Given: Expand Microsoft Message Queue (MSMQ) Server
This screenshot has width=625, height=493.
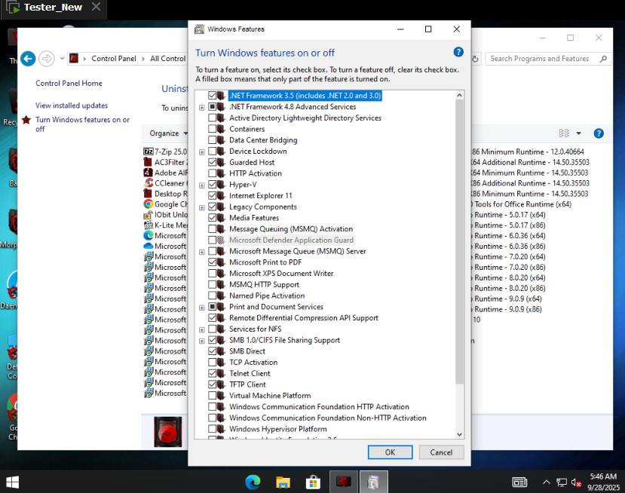Looking at the screenshot, I should tap(202, 253).
